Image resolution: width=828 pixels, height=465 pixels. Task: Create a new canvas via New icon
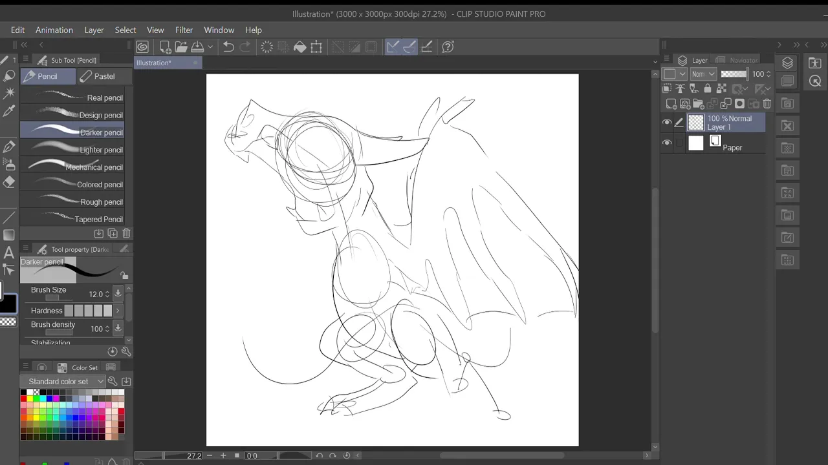coord(165,46)
